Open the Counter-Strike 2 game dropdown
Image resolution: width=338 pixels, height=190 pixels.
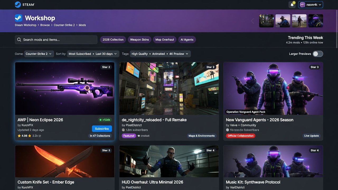[39, 54]
